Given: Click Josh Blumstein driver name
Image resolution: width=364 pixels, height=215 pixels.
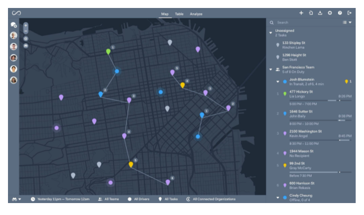Looking at the screenshot, I should click(302, 80).
